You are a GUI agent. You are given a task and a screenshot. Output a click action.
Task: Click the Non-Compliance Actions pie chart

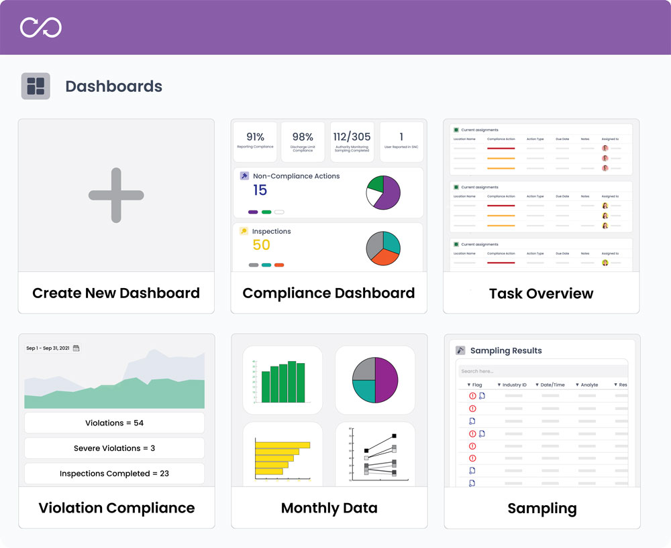[x=383, y=192]
